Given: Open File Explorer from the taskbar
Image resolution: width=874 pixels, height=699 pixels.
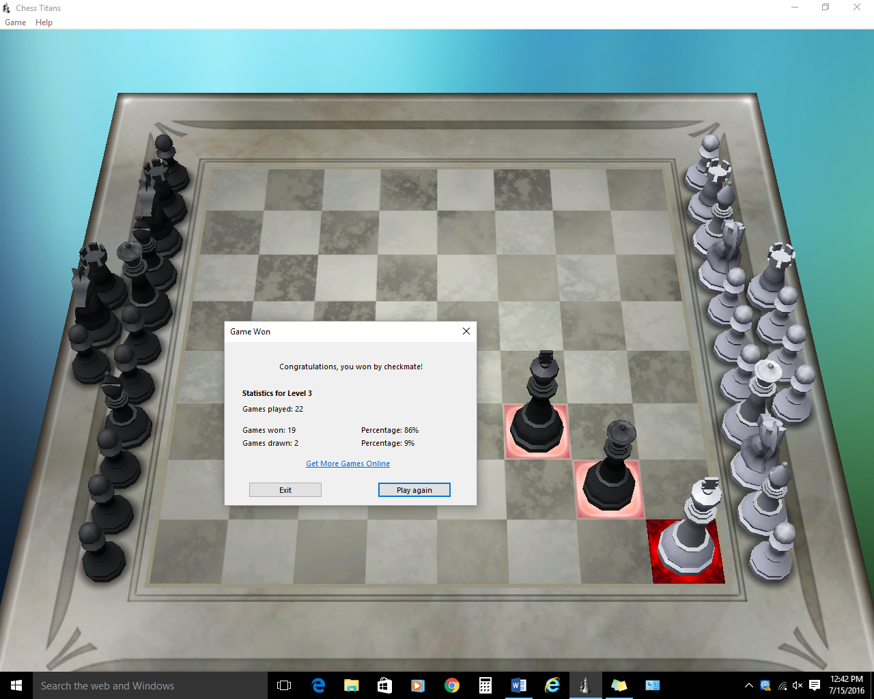Looking at the screenshot, I should point(352,685).
